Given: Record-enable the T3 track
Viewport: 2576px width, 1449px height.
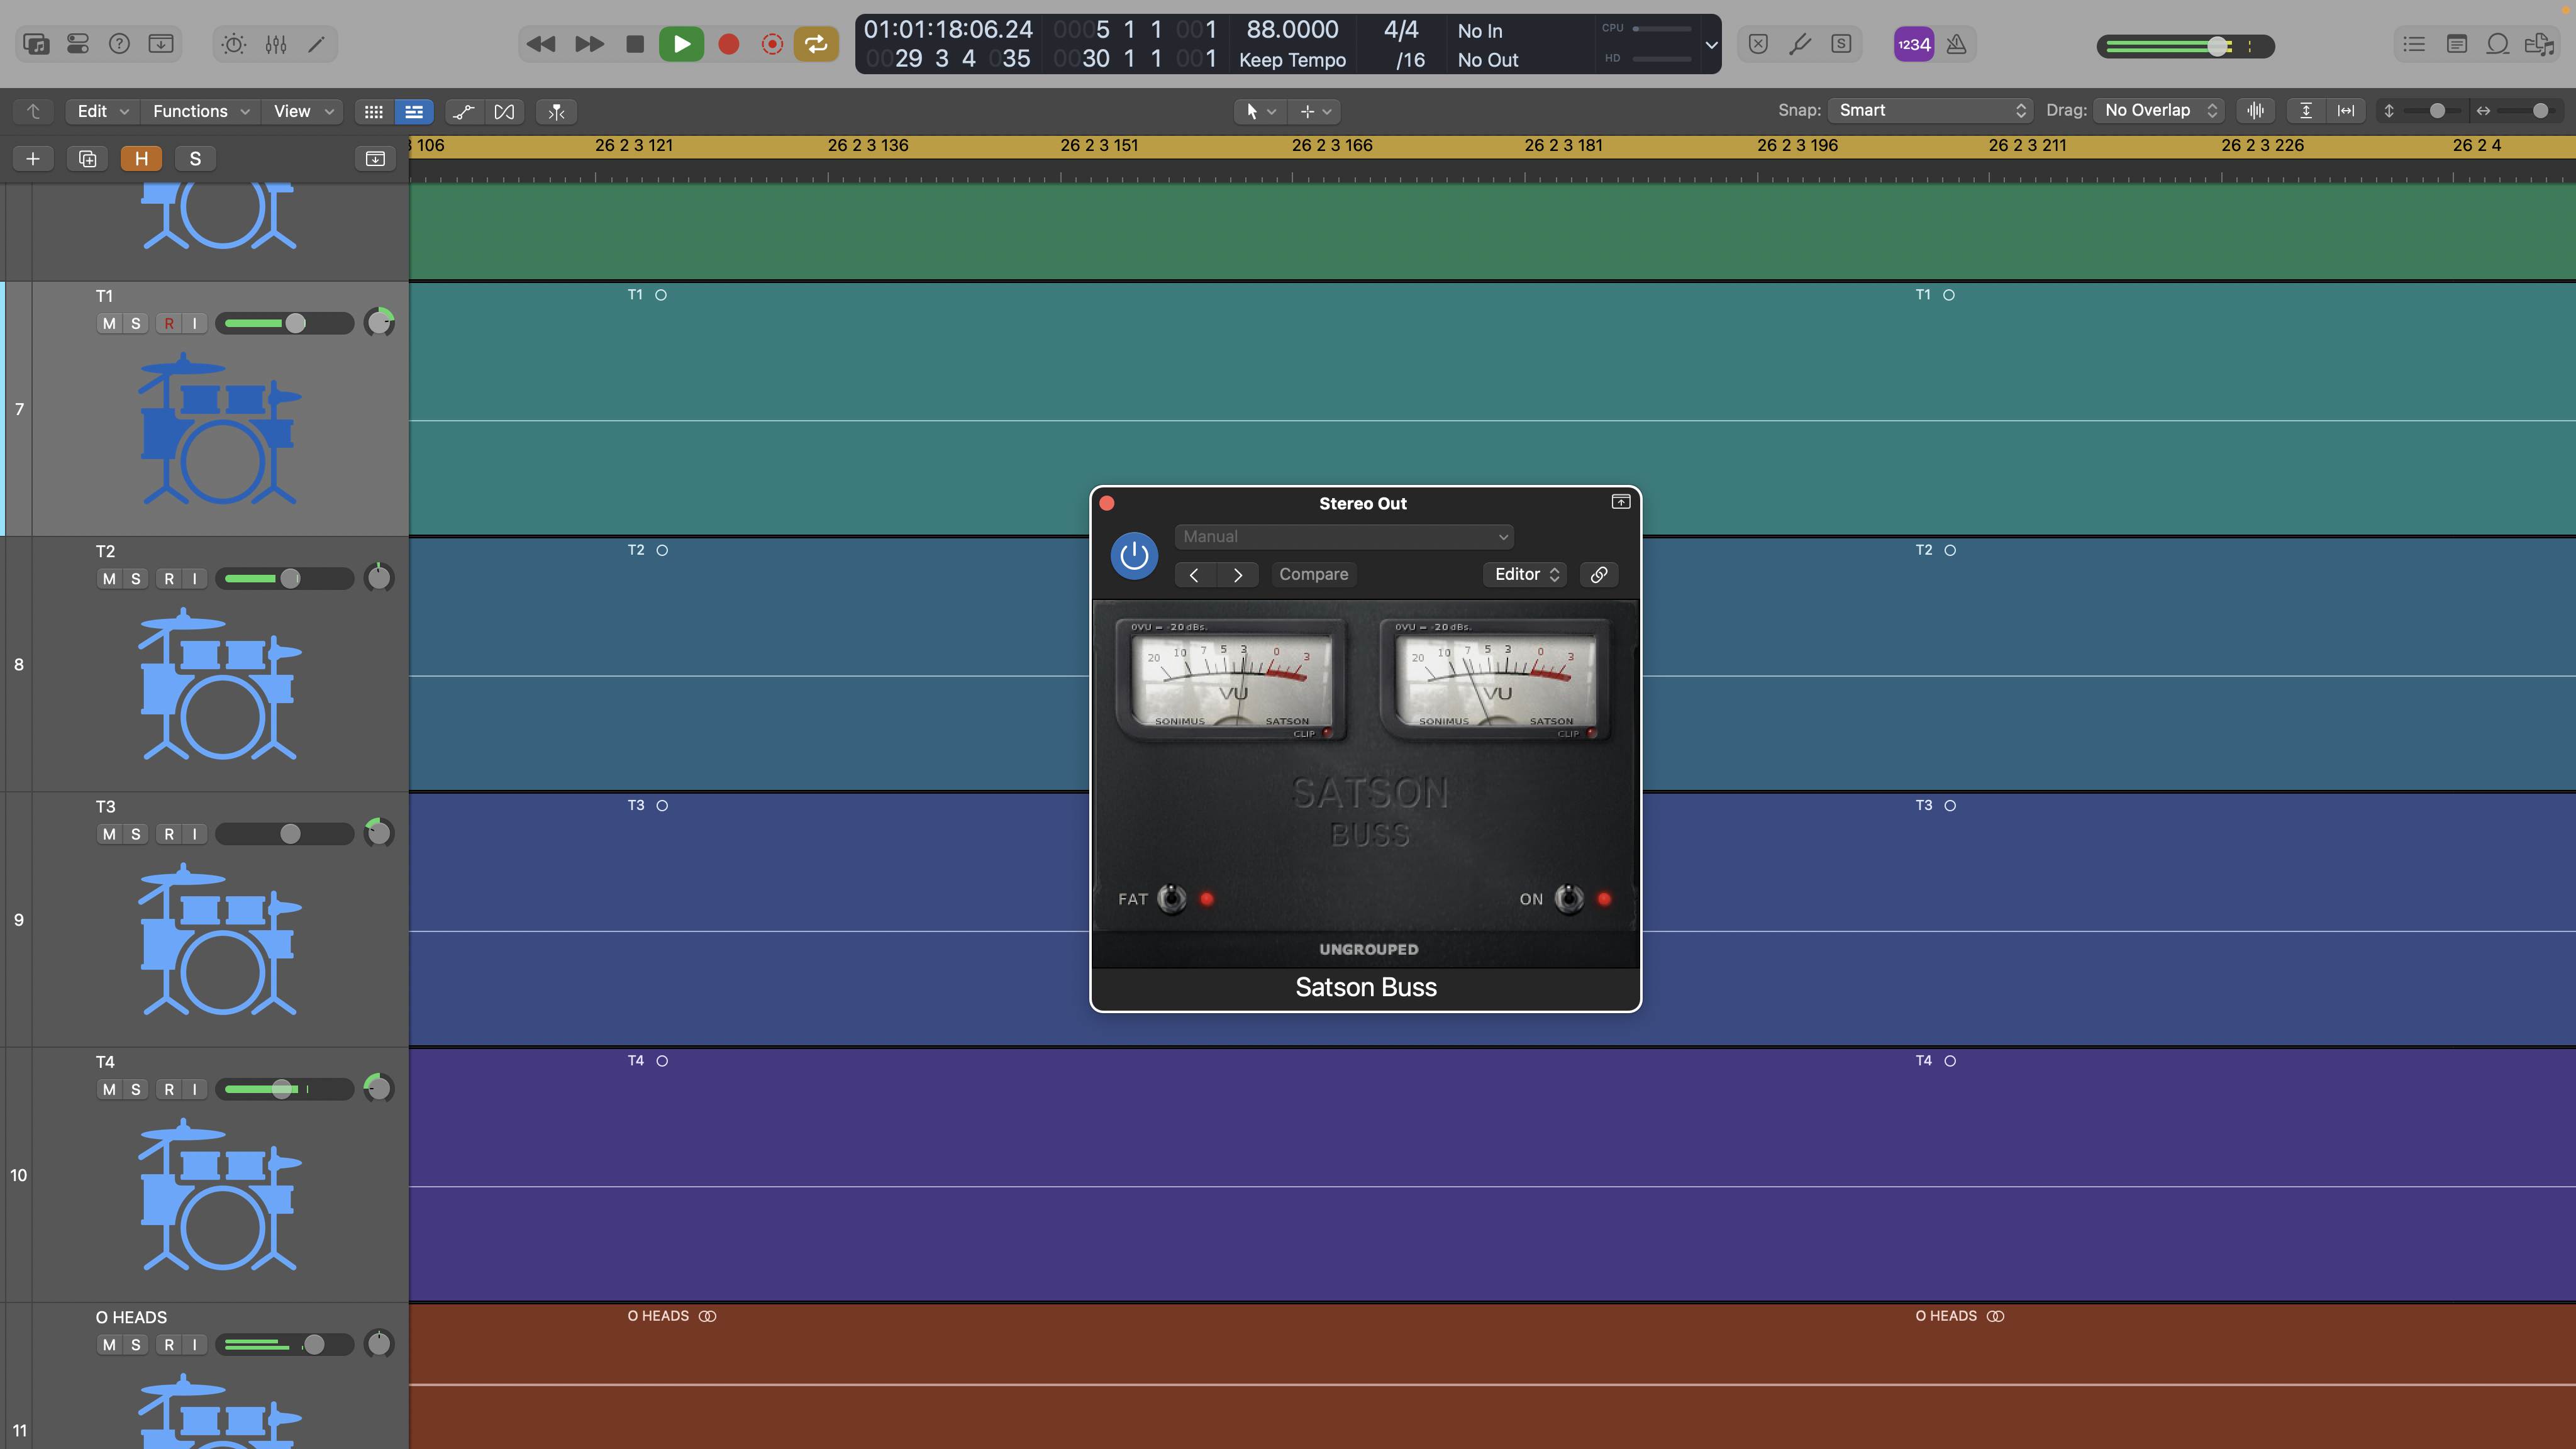Looking at the screenshot, I should click(x=169, y=834).
